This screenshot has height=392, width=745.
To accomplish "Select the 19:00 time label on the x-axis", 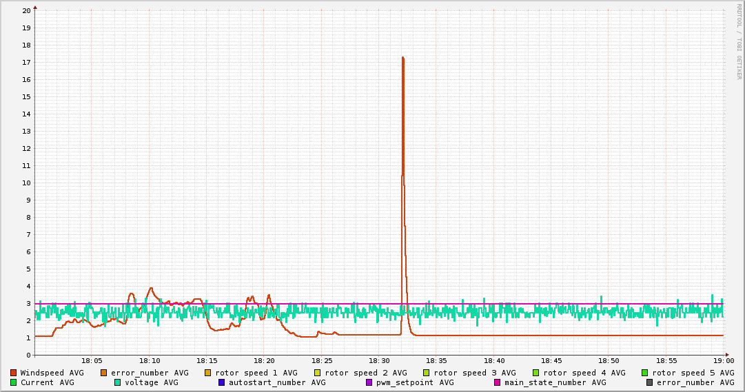I will pos(724,360).
